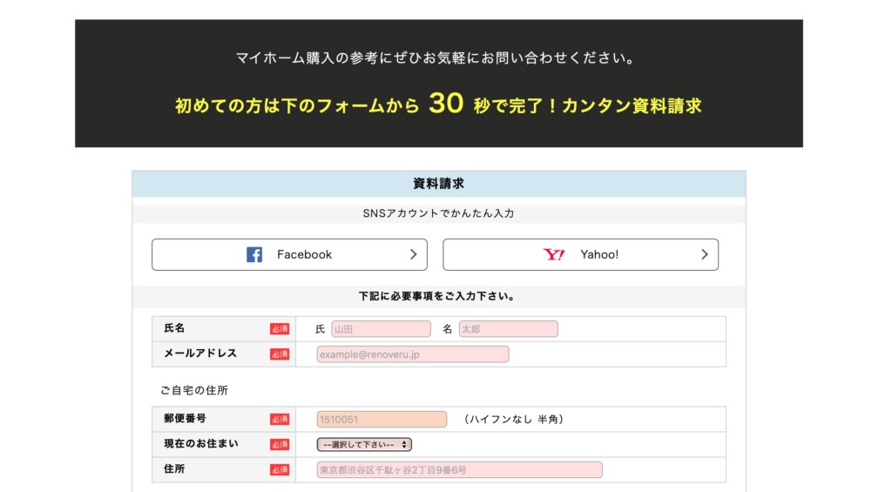This screenshot has width=892, height=492.
Task: Click the arrow chevron on Facebook button
Action: tap(414, 254)
